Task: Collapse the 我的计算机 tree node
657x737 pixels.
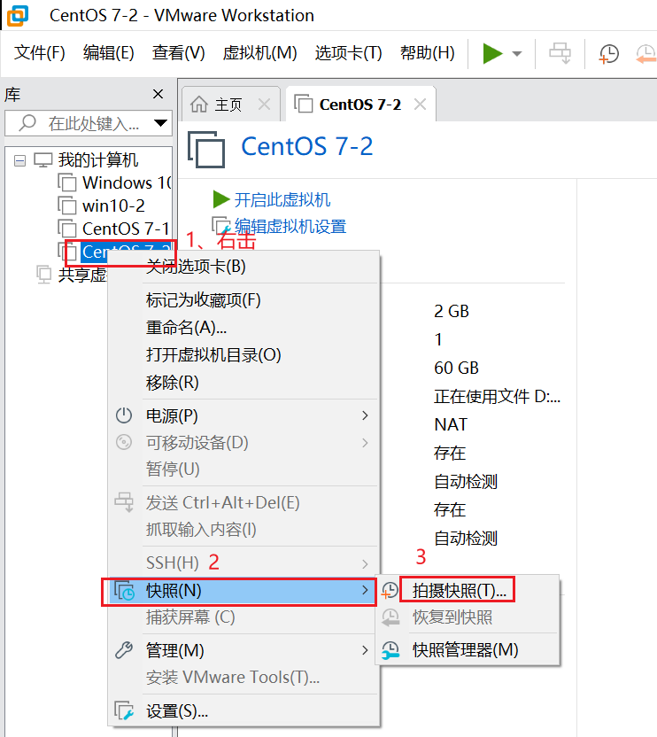Action: 19,160
